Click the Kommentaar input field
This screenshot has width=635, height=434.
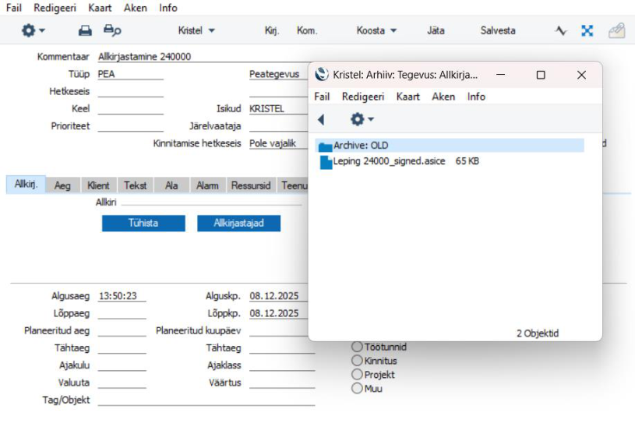(203, 57)
